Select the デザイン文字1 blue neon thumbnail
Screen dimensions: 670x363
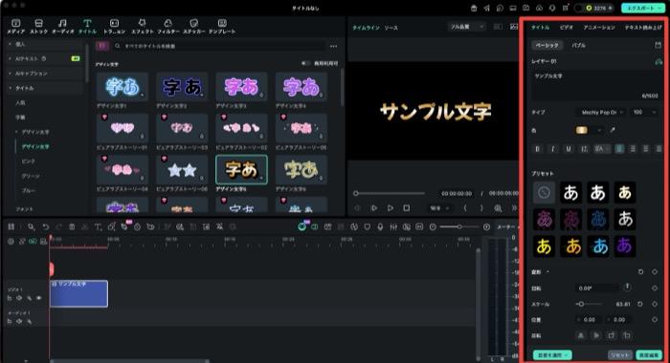tap(123, 87)
